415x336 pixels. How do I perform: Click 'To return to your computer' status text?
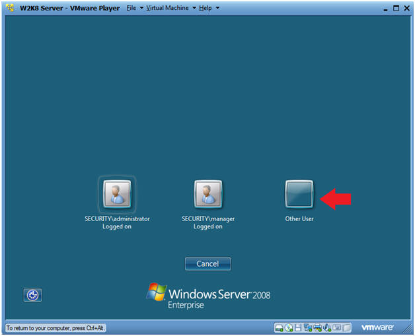pyautogui.click(x=56, y=328)
